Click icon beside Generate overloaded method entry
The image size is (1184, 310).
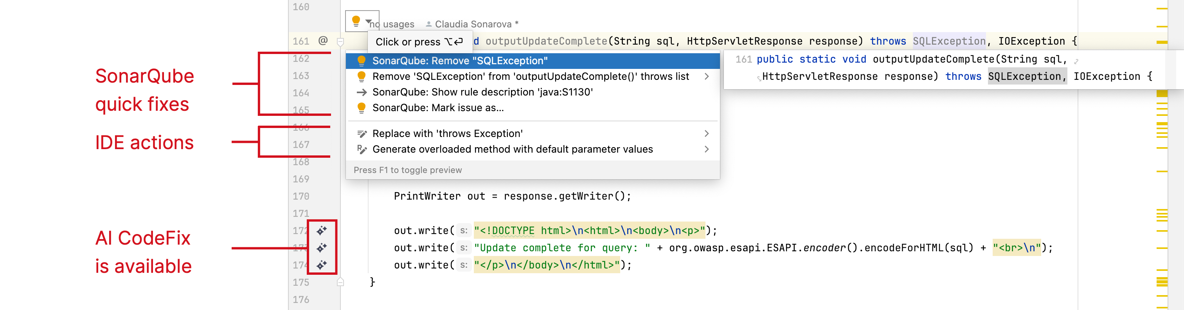coord(362,150)
